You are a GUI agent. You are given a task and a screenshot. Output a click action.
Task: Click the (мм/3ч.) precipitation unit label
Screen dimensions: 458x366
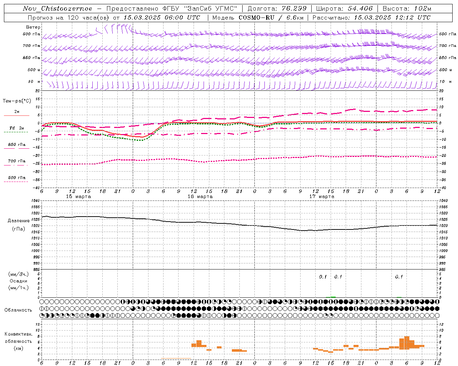tap(19, 274)
